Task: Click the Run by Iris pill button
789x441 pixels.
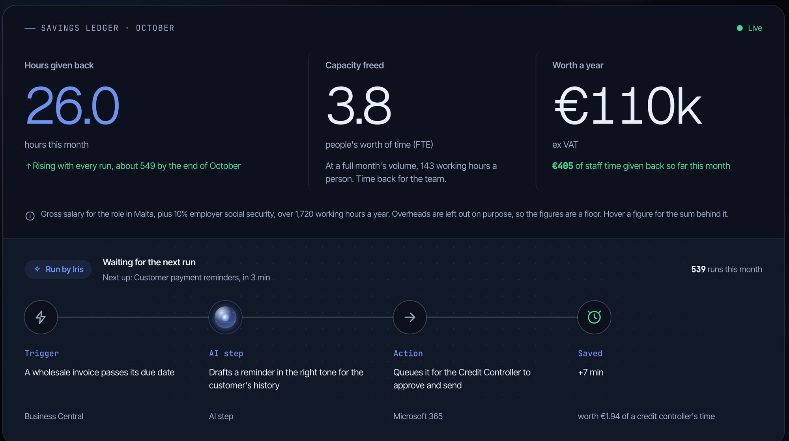Action: coord(58,269)
